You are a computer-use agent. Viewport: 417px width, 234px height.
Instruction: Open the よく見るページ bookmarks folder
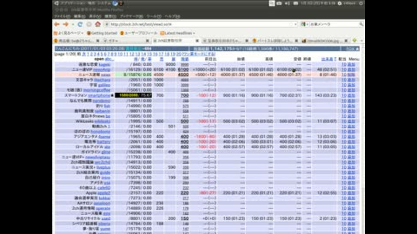(x=69, y=33)
